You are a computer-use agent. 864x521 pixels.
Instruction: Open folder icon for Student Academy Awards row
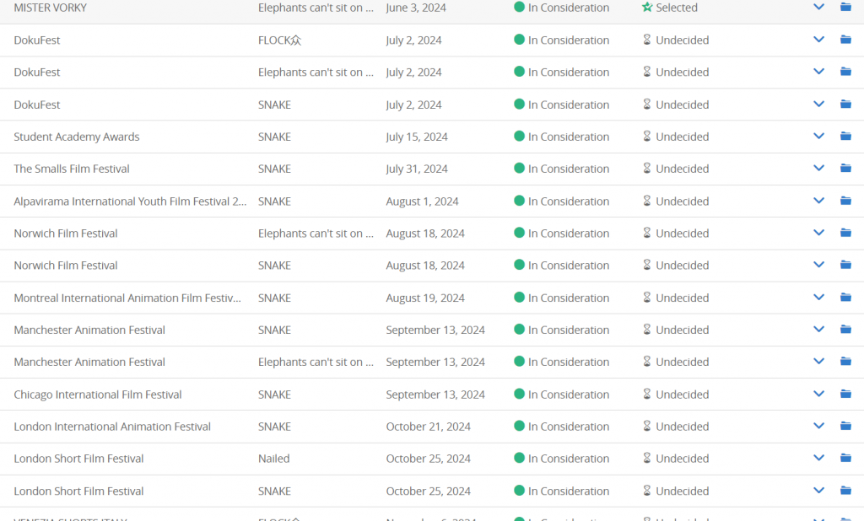(x=845, y=136)
